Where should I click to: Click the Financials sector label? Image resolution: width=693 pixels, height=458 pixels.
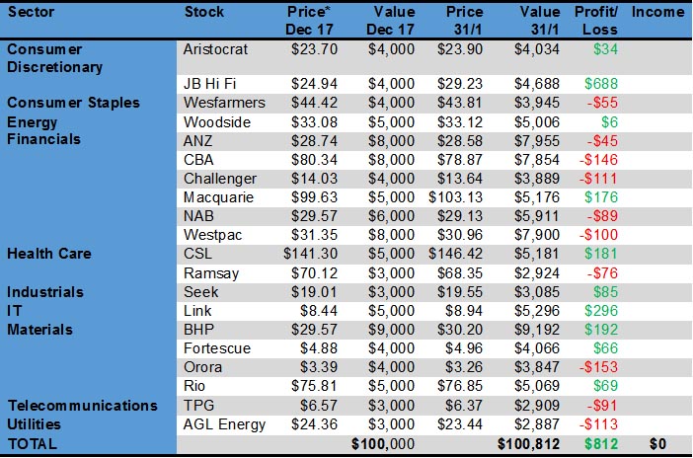[x=43, y=139]
